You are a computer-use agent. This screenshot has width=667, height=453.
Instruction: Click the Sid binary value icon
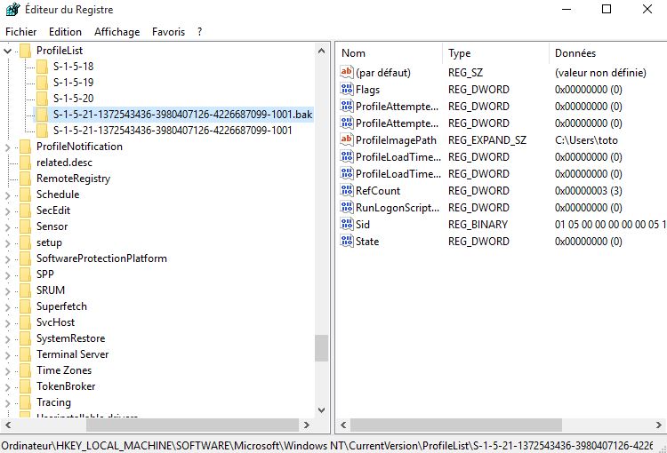click(x=347, y=224)
